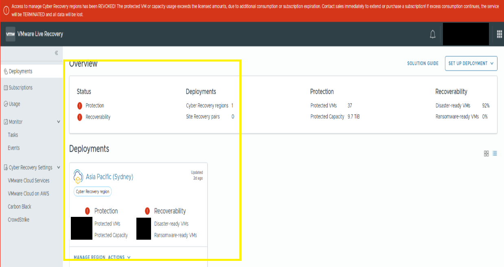Click the Cyber Recovery Settings icon
This screenshot has height=267, width=504.
[6, 168]
